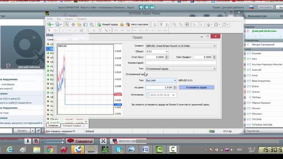Toggle the Navigator panel icon

[79, 24]
